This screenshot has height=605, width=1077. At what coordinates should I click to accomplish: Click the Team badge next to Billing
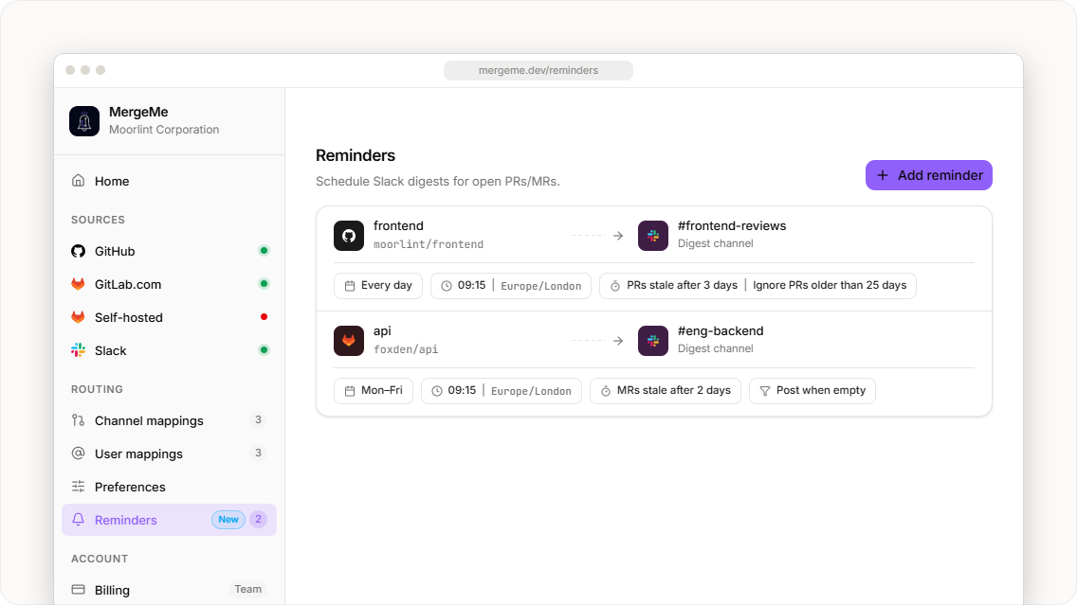tap(248, 589)
